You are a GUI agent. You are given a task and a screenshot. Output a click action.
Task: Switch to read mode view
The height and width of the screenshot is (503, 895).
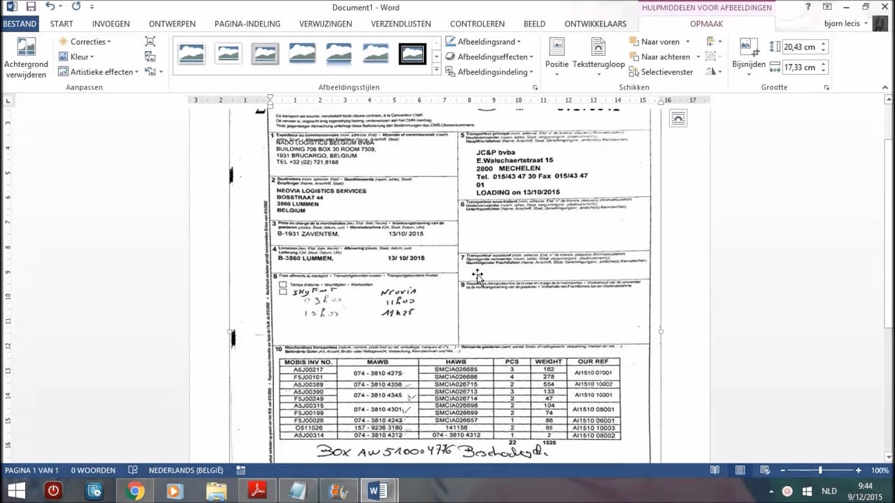point(715,471)
